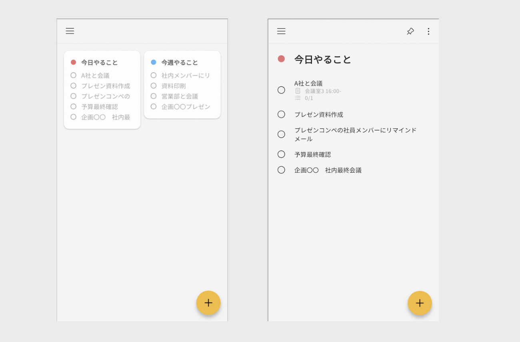Screen dimensions: 520x342
Task: Open the three-dot overflow menu
Action: click(428, 31)
